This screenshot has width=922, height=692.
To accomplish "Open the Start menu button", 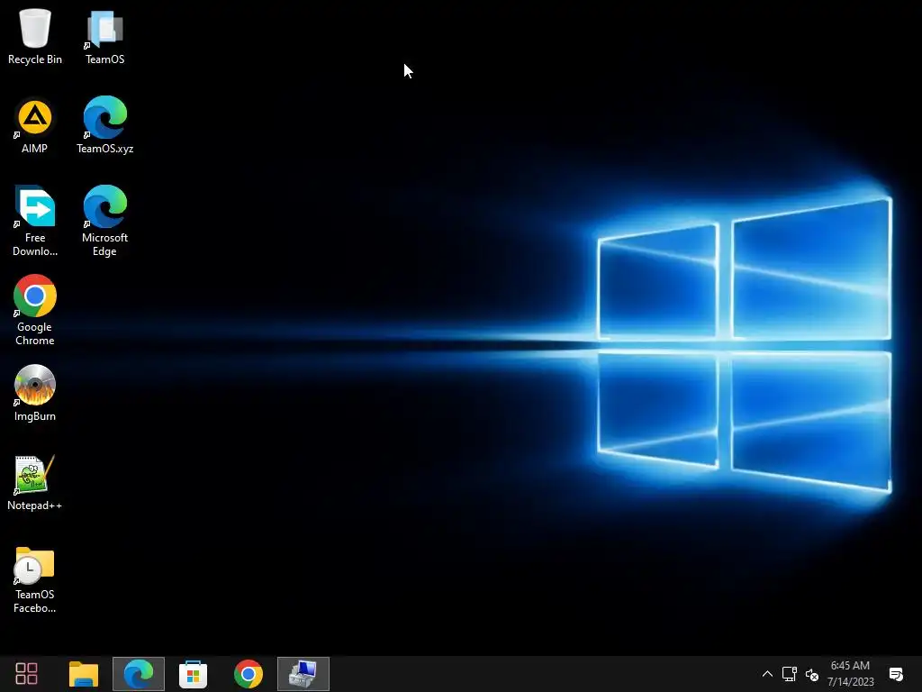I will point(26,674).
